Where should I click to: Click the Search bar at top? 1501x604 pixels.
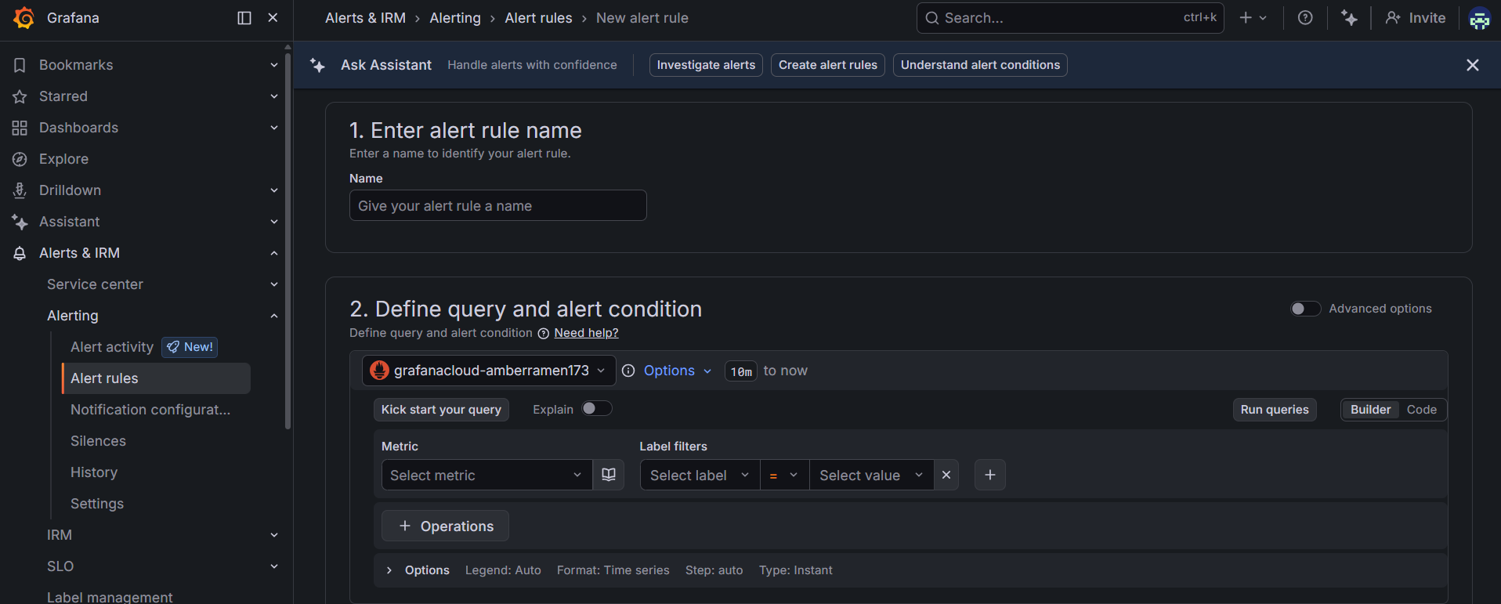tap(1070, 18)
